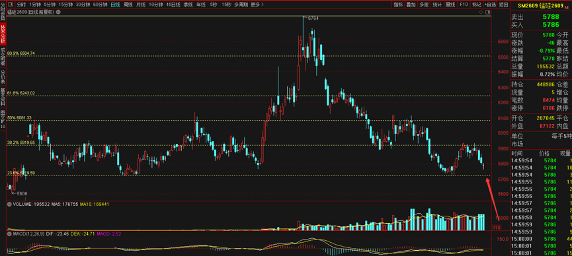Click the 卖出 price 5788
This screenshot has width=572, height=256.
551,16
